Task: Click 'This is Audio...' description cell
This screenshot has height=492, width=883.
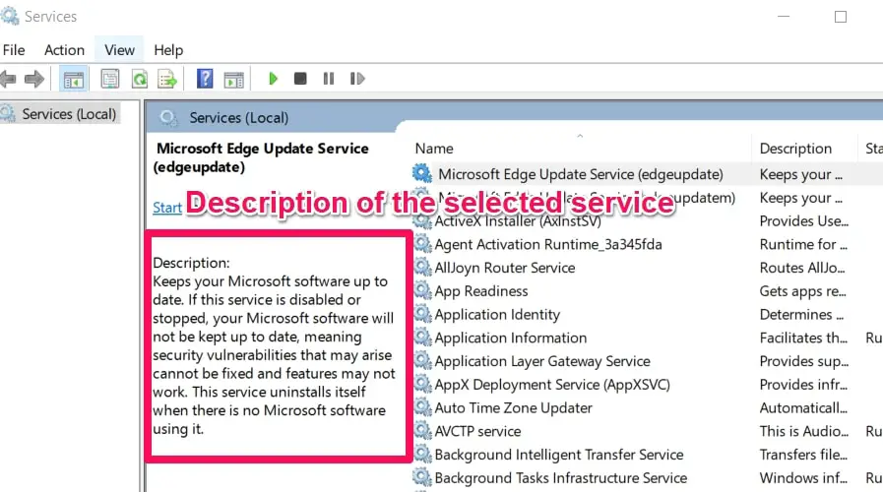Action: pos(803,431)
